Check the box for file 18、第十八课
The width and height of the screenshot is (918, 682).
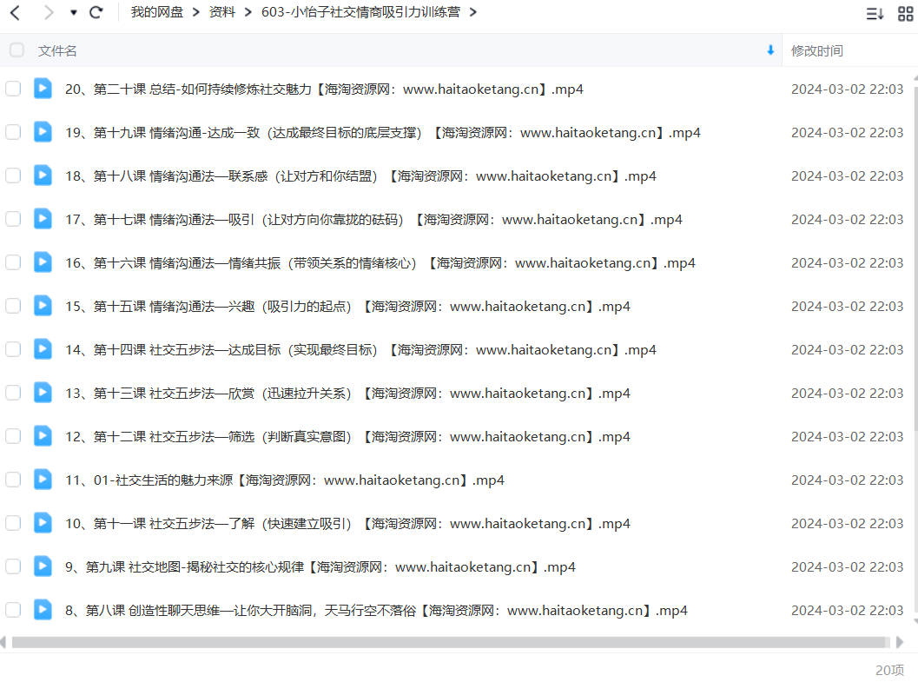tap(13, 175)
